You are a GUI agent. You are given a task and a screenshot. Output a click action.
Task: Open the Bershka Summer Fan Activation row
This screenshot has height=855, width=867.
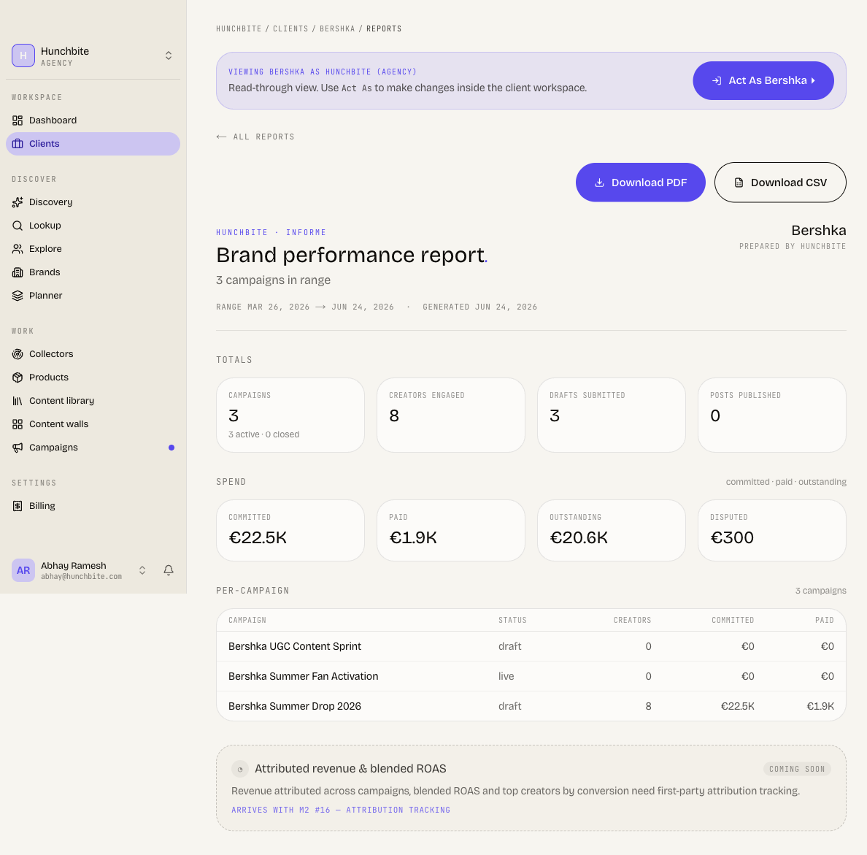531,676
